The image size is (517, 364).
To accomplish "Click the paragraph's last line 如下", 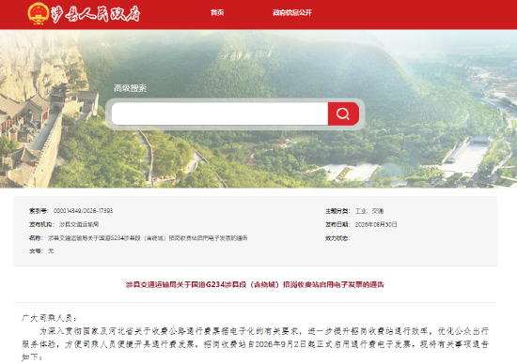I will click(32, 357).
